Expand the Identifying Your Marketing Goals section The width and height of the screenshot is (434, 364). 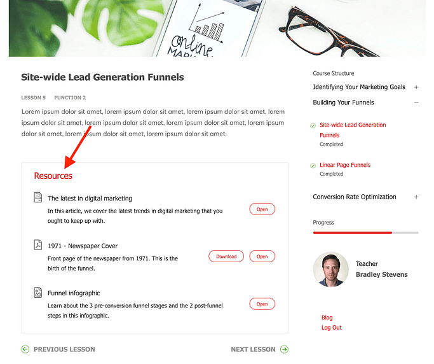[x=416, y=87]
